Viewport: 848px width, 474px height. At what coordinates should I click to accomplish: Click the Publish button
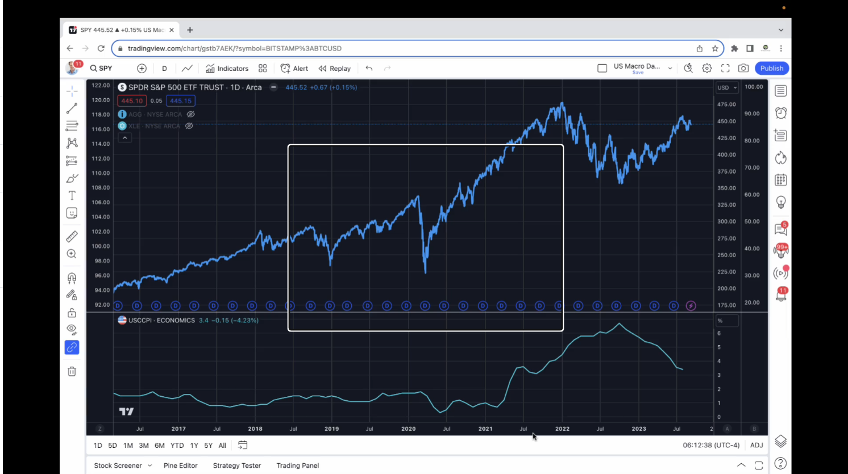pos(772,68)
